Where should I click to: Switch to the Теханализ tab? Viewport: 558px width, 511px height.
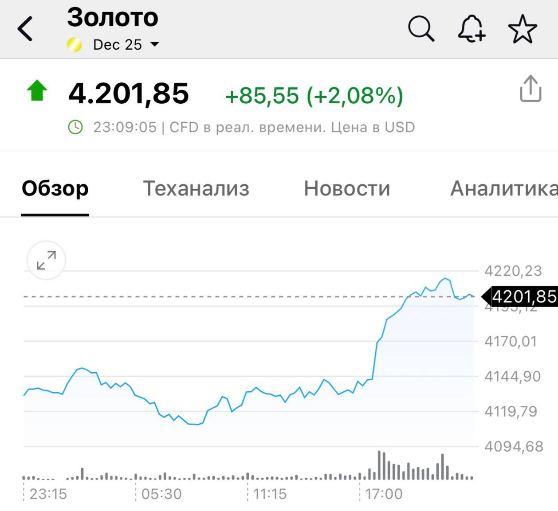196,189
